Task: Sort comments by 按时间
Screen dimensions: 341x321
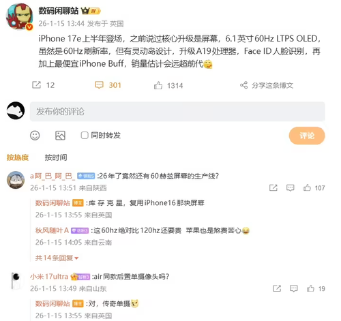Action: [x=56, y=157]
